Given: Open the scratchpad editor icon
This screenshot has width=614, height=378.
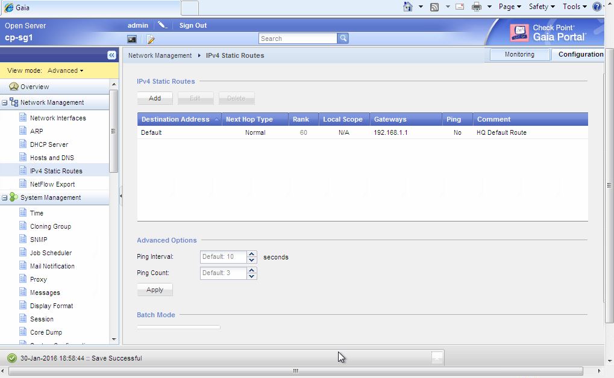Looking at the screenshot, I should (150, 39).
